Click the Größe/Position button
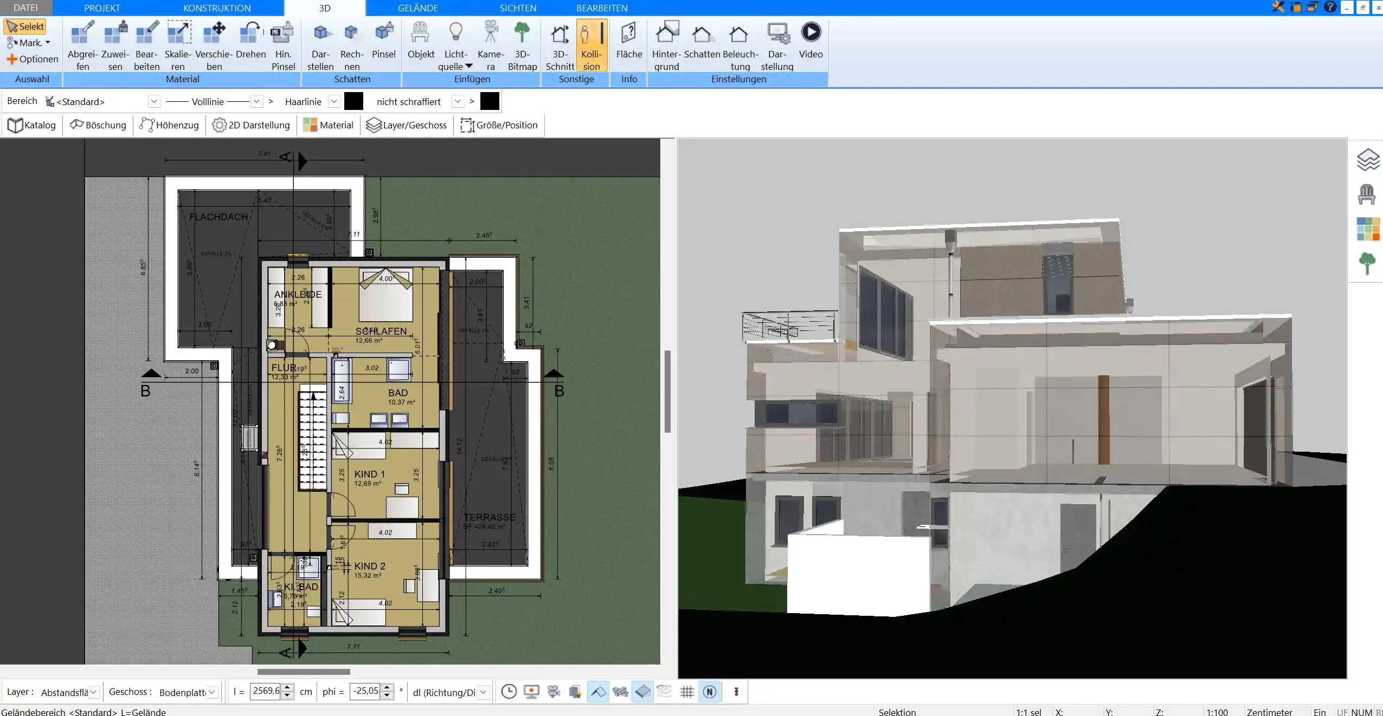 499,125
